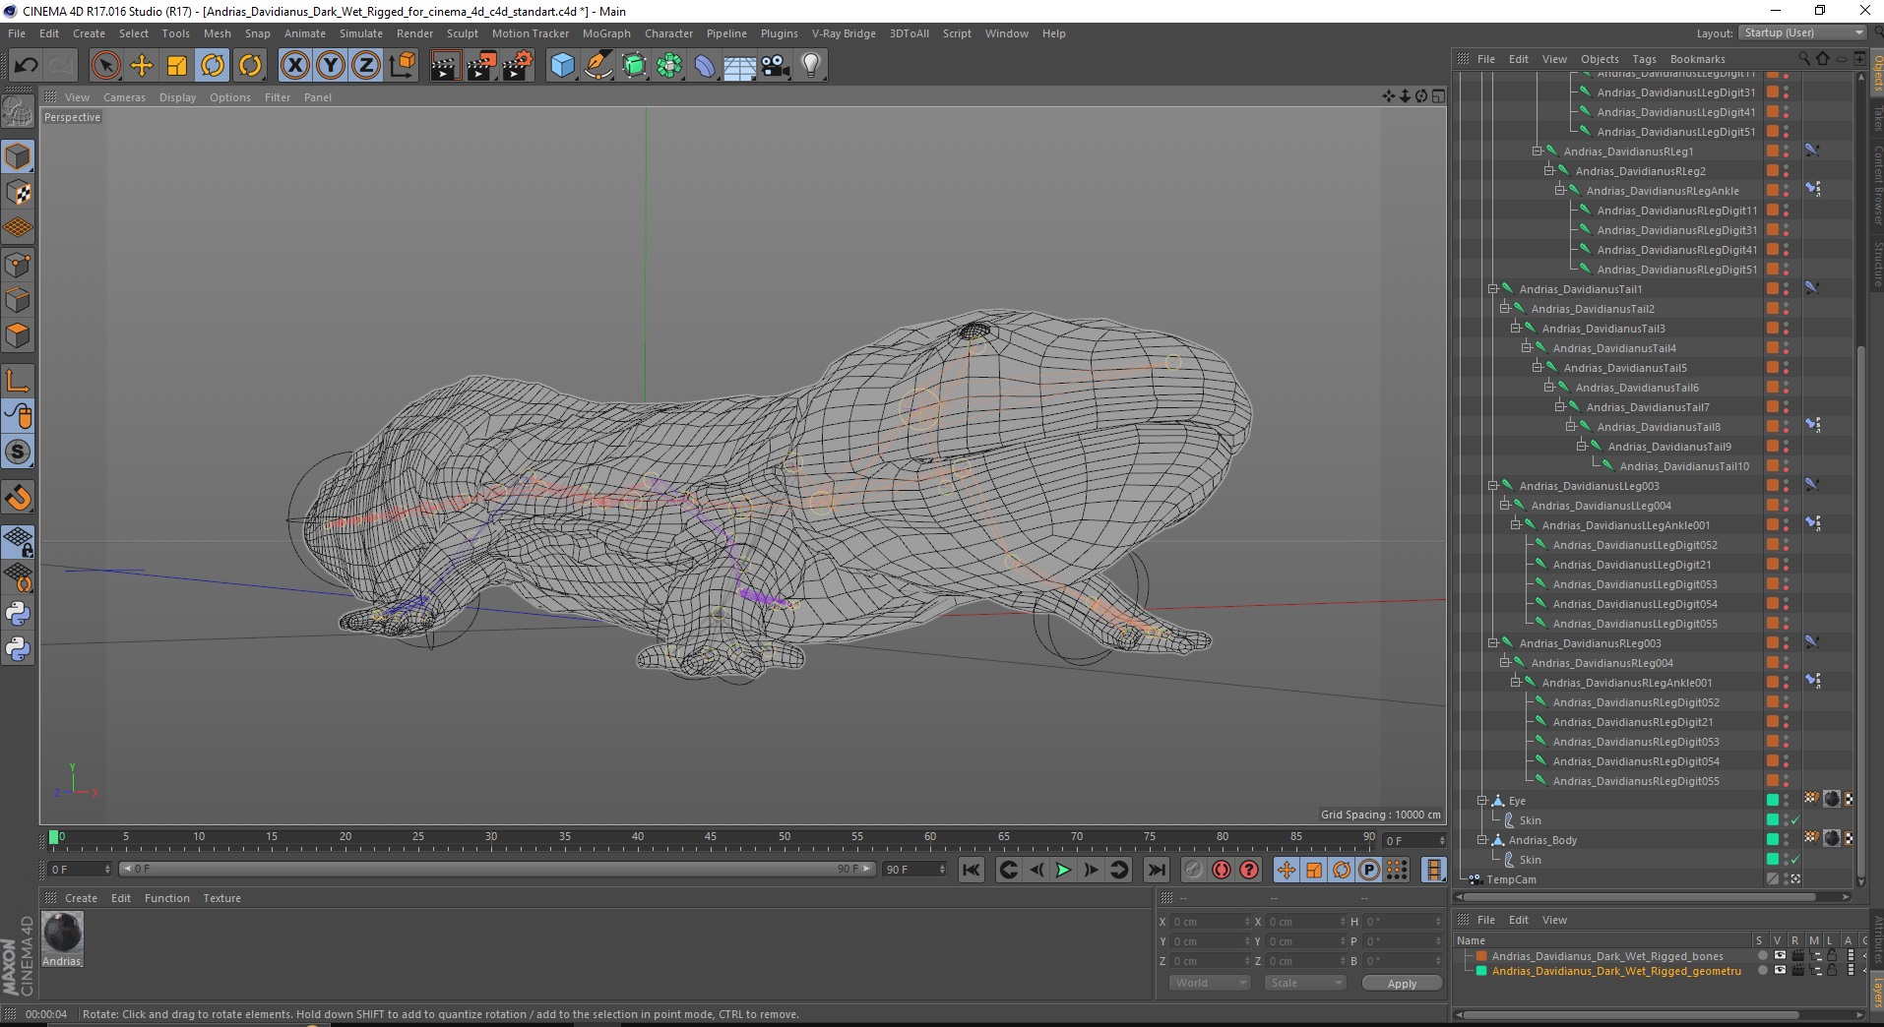This screenshot has width=1884, height=1027.
Task: Activate the Rotate tool in top toolbar
Action: pyautogui.click(x=213, y=66)
